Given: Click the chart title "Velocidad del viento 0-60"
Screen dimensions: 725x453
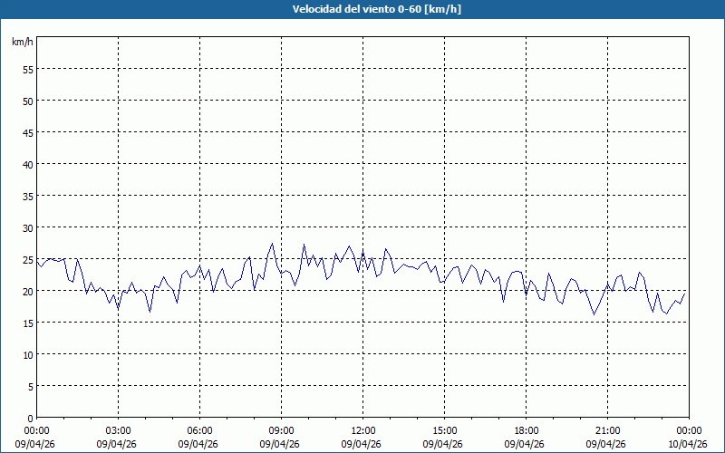Looking at the screenshot, I should (x=362, y=10).
